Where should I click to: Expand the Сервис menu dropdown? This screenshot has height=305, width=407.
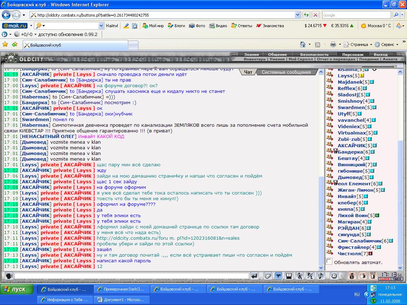click(x=397, y=44)
